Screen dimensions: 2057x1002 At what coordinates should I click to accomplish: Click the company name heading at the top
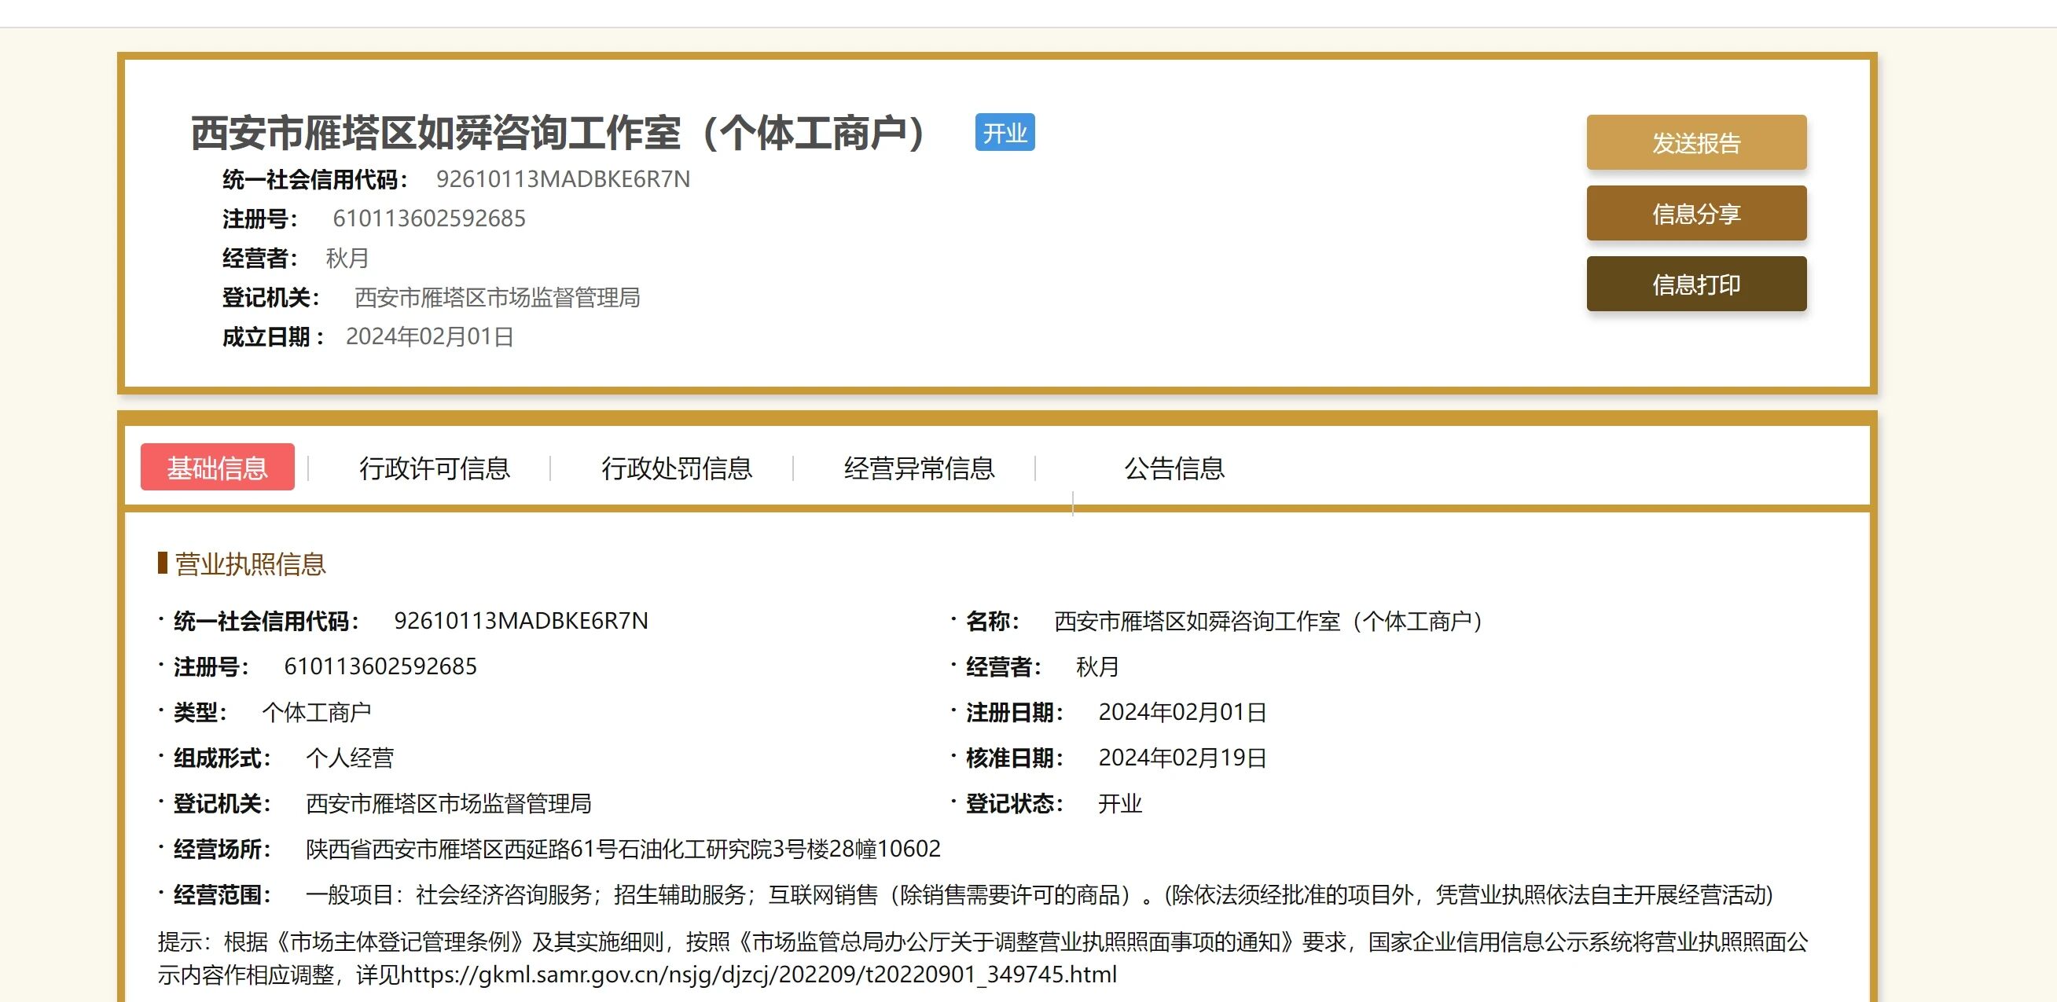click(x=559, y=133)
